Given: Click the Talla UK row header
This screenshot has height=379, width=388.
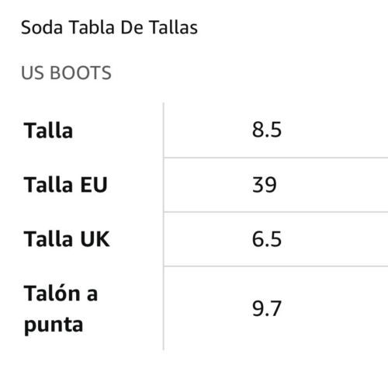Looking at the screenshot, I should (67, 239).
